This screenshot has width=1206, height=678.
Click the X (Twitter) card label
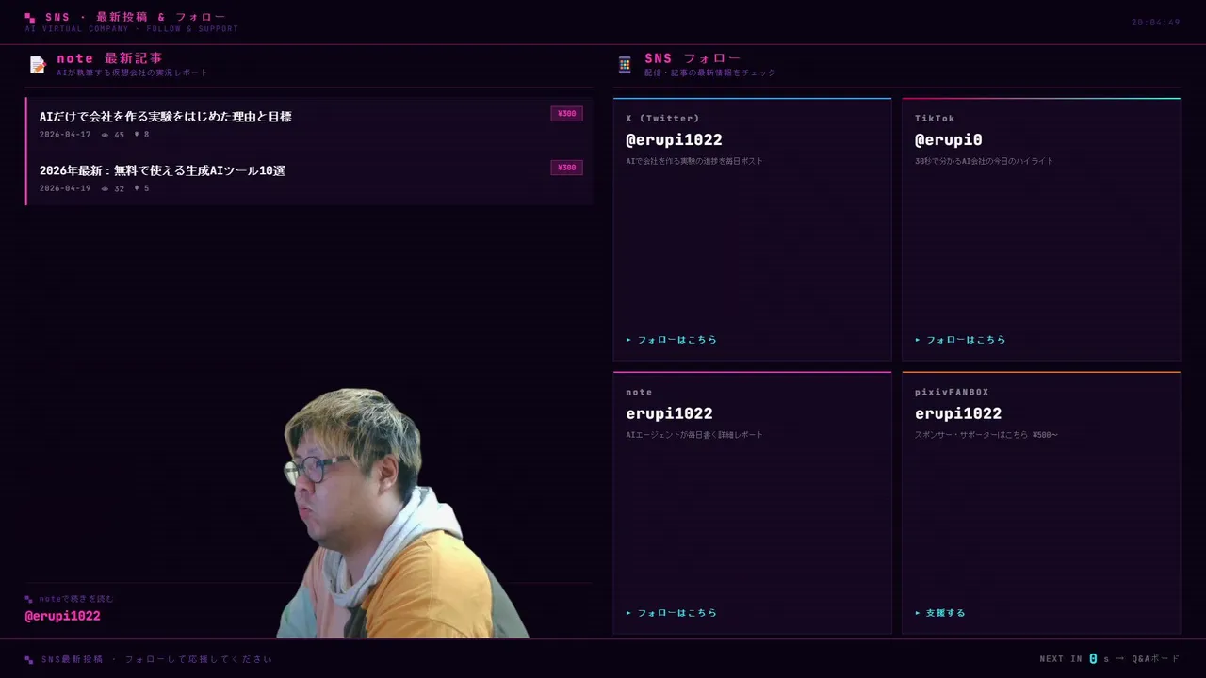pyautogui.click(x=662, y=119)
